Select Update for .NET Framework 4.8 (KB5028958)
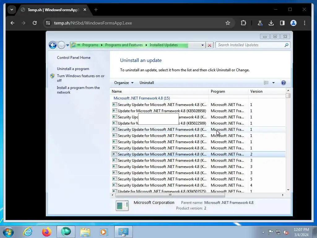The image size is (317, 238). [198, 111]
